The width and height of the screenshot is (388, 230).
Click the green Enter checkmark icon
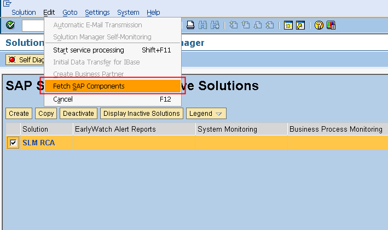tap(10, 25)
